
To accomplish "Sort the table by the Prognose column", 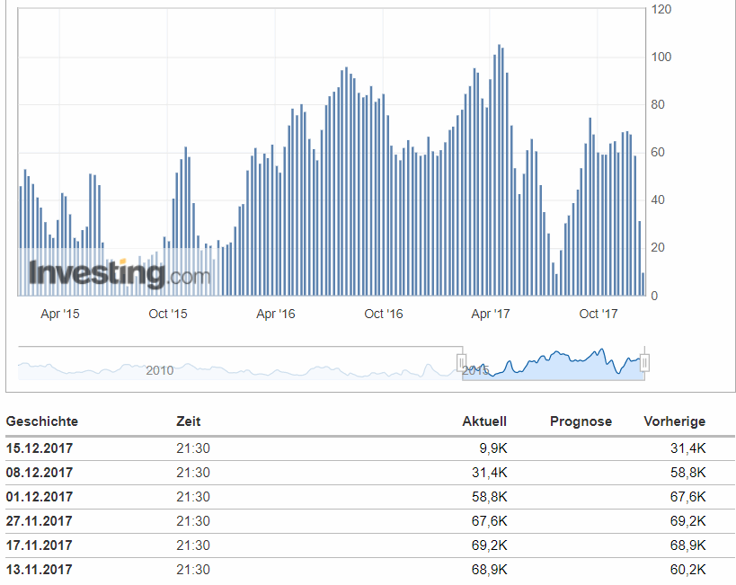I will [x=582, y=421].
